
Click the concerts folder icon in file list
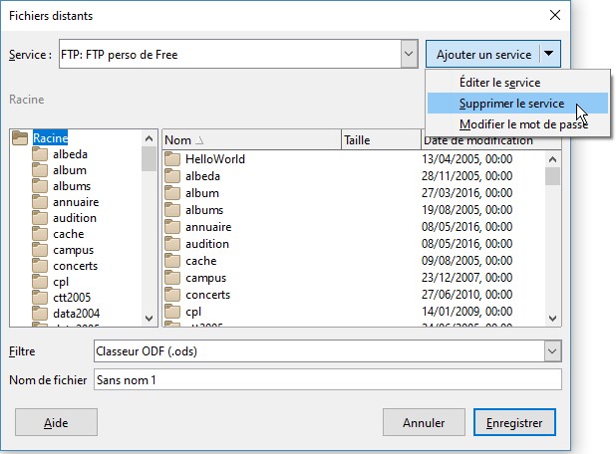pyautogui.click(x=171, y=295)
